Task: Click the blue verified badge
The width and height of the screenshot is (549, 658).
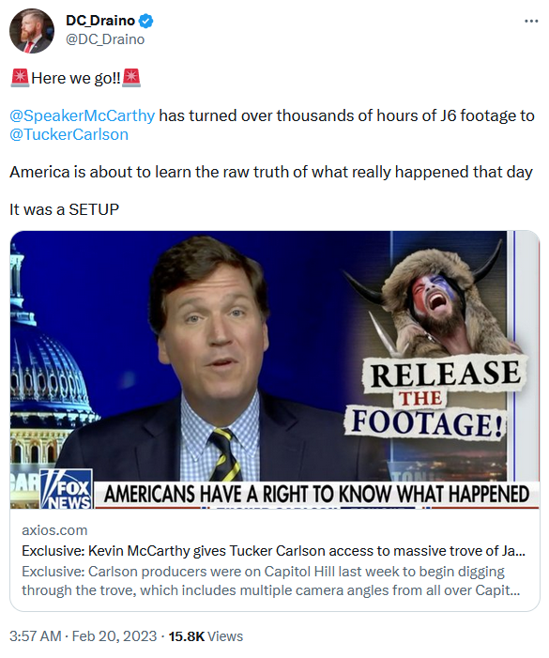Action: (146, 21)
